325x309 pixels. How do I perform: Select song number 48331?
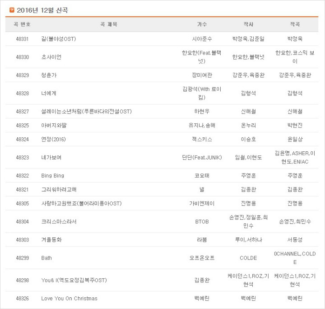[22, 39]
